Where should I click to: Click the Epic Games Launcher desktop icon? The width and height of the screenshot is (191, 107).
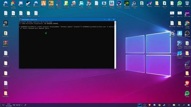click(6, 24)
